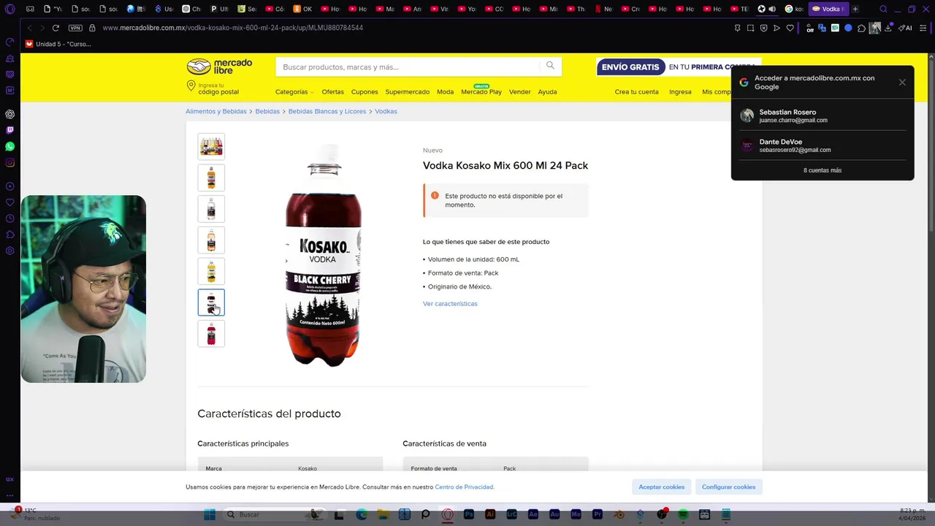935x526 pixels.
Task: Open the Mercado Play menu item
Action: point(481,92)
